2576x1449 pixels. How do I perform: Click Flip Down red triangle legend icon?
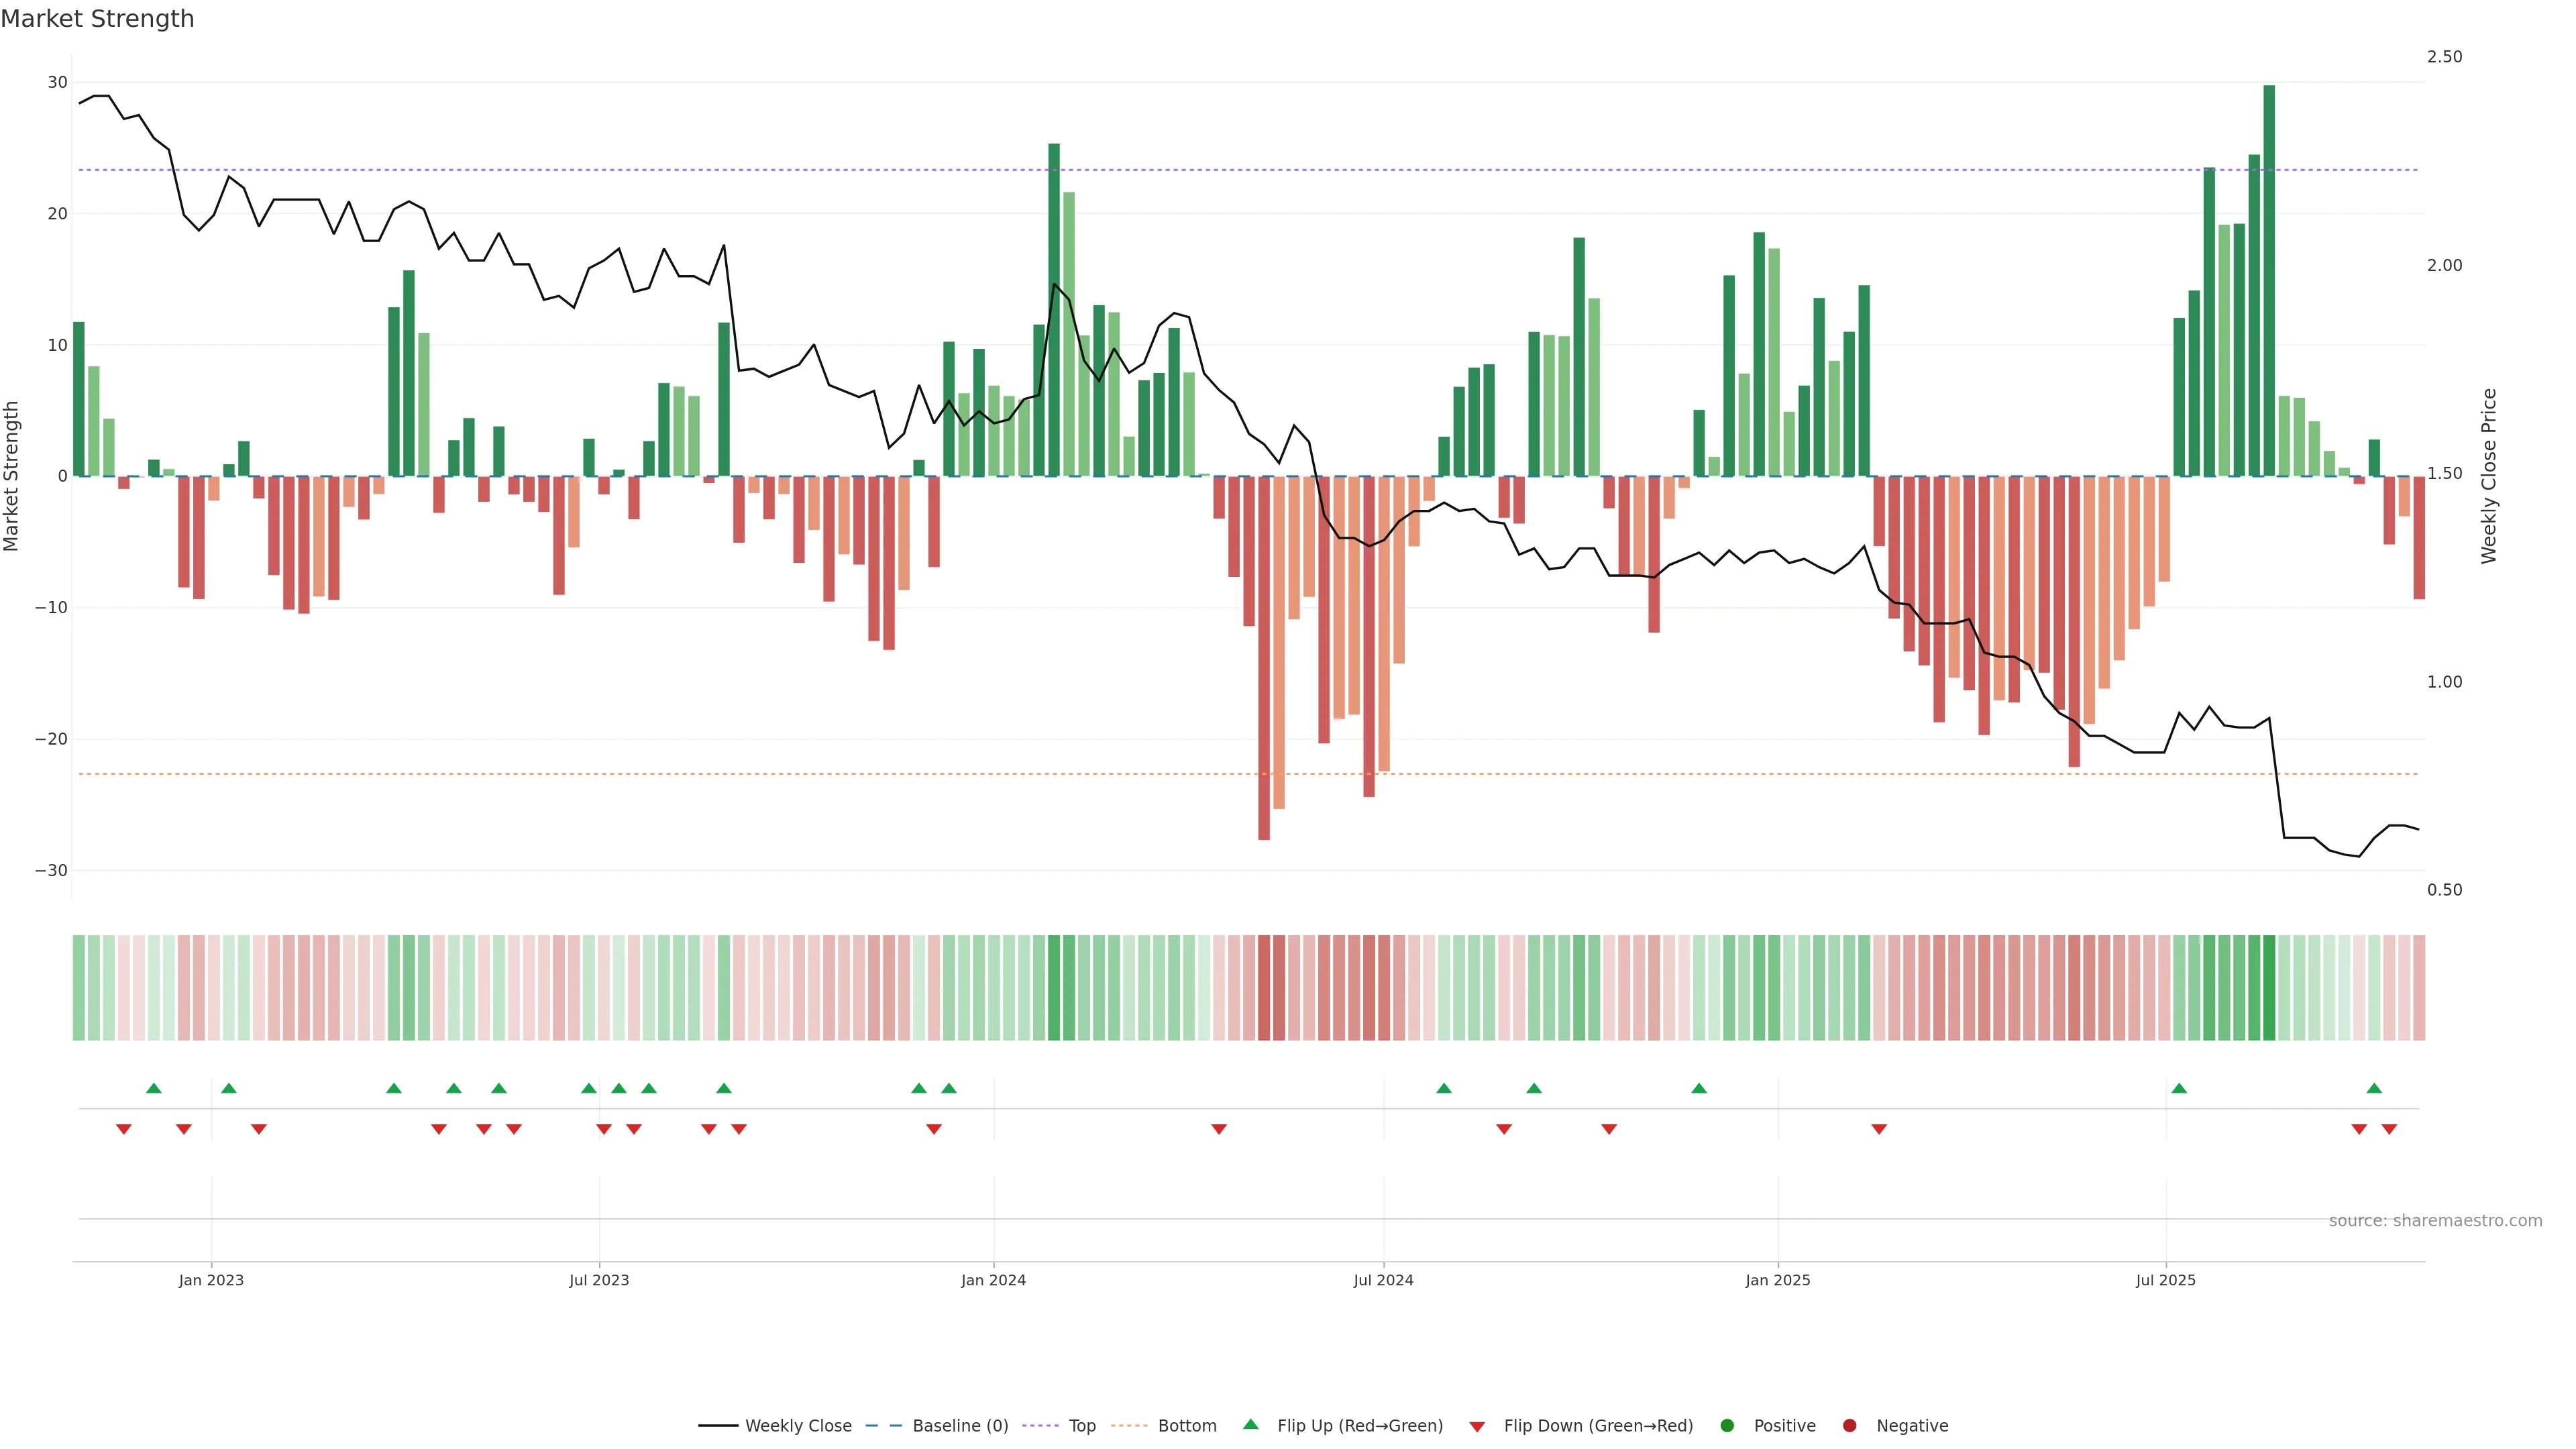[x=1477, y=1426]
